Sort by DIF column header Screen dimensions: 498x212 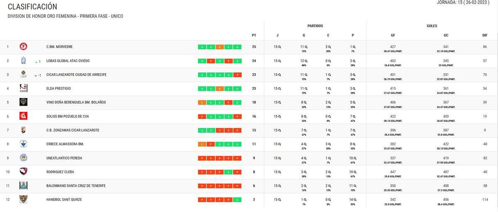pyautogui.click(x=485, y=36)
